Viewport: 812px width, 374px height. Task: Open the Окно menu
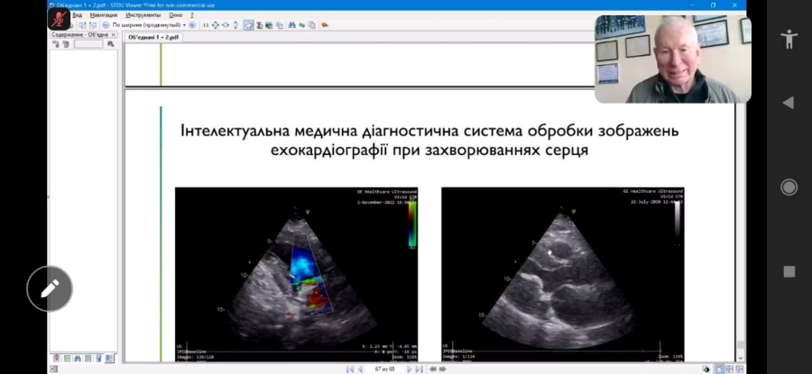point(174,15)
